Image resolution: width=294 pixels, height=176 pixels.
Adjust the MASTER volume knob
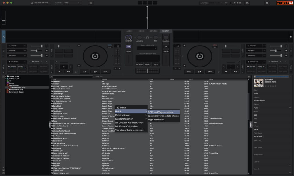click(x=129, y=38)
